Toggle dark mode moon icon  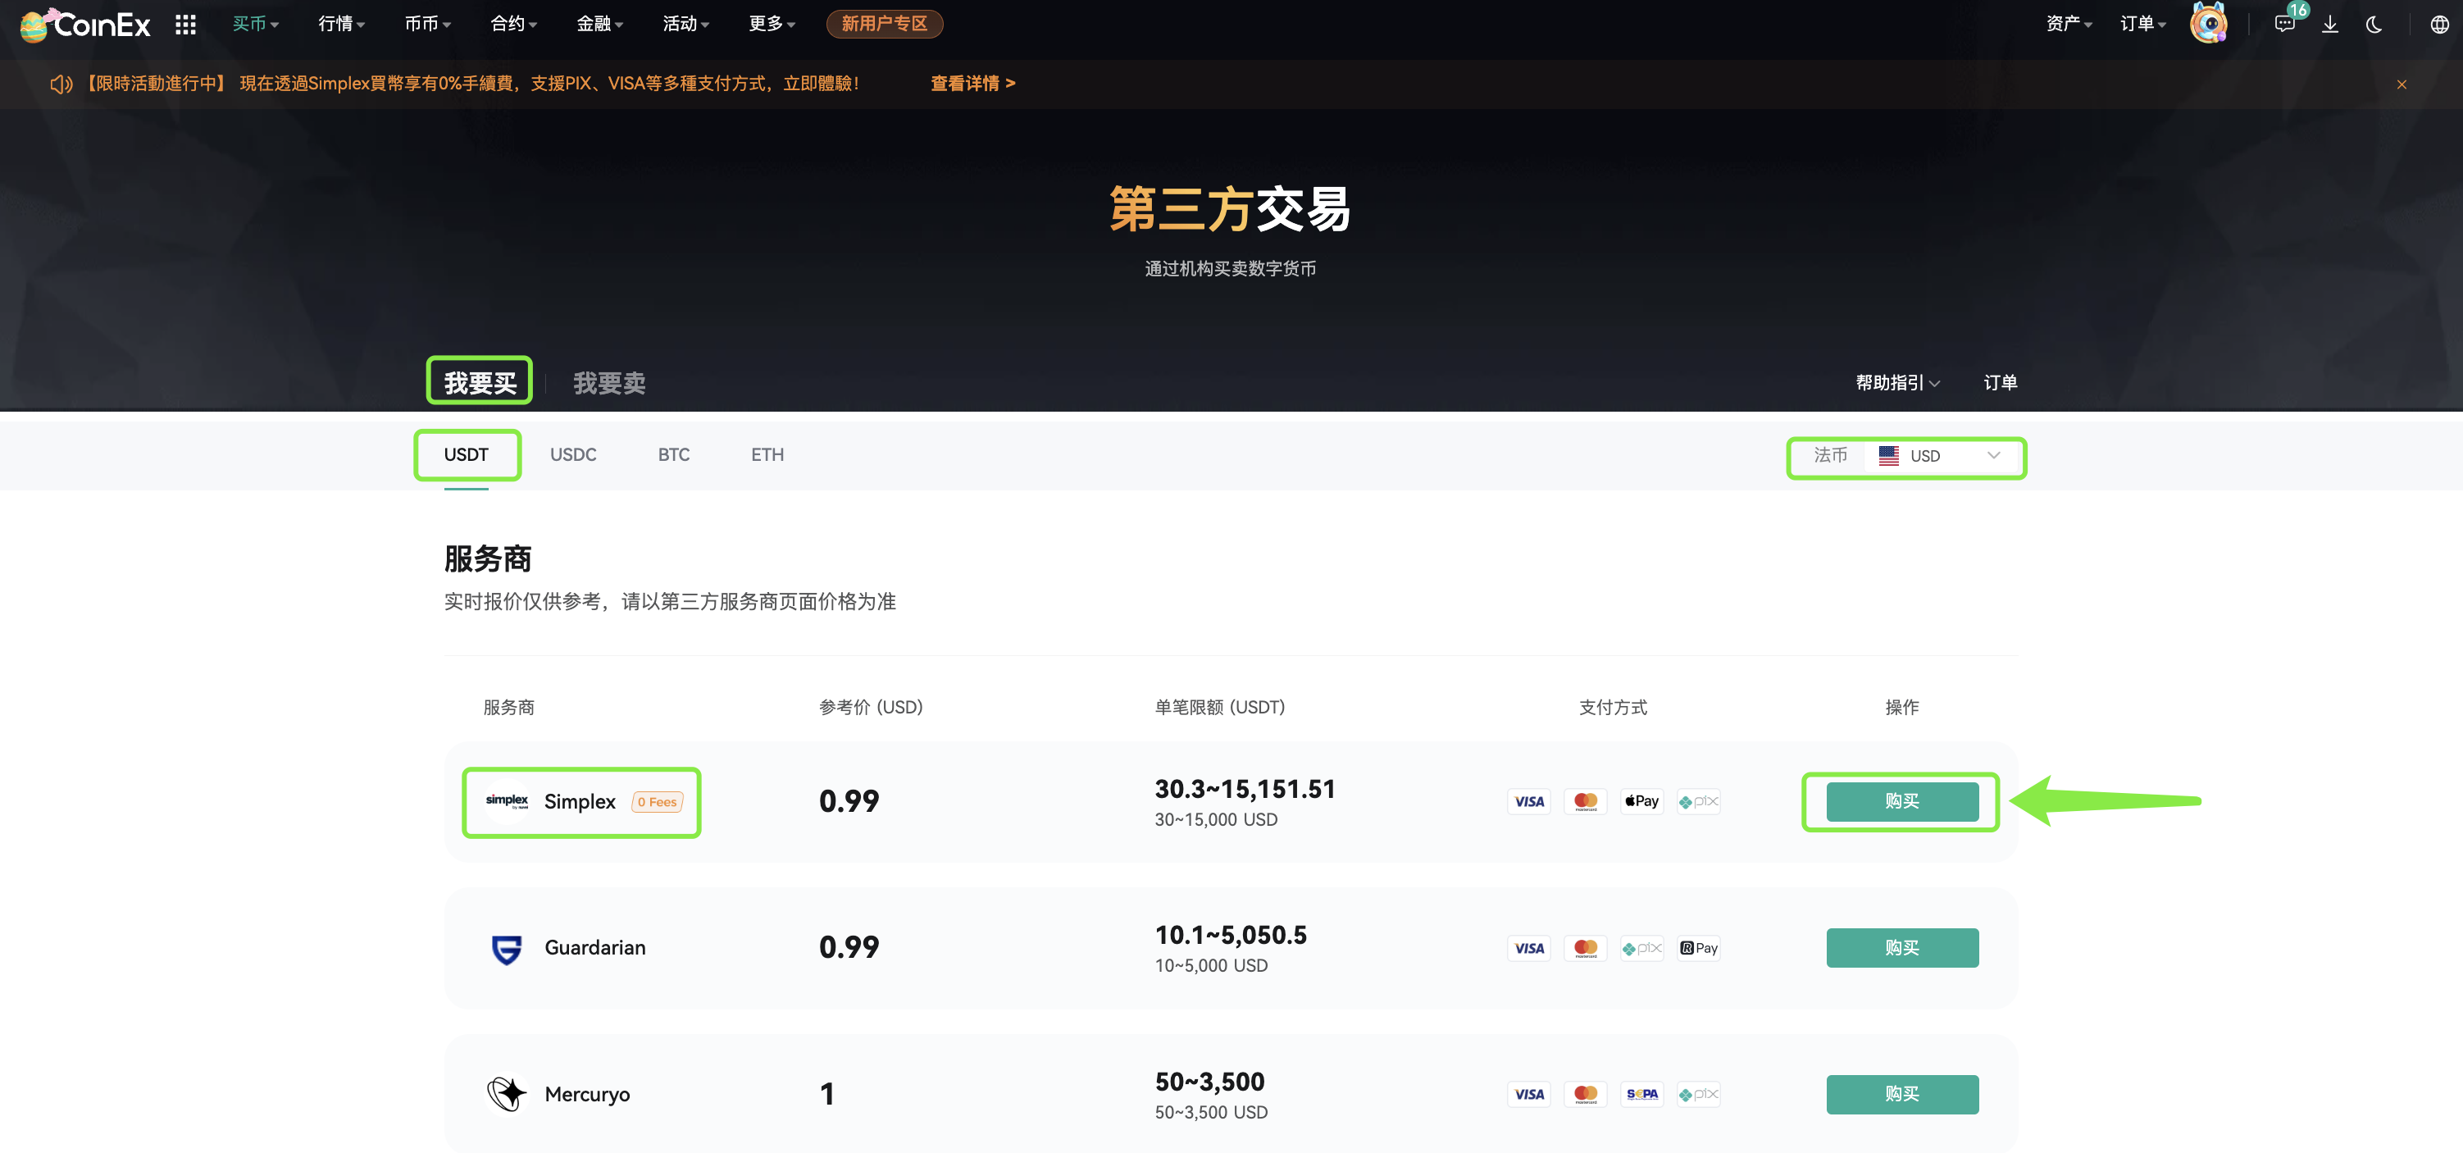point(2374,24)
